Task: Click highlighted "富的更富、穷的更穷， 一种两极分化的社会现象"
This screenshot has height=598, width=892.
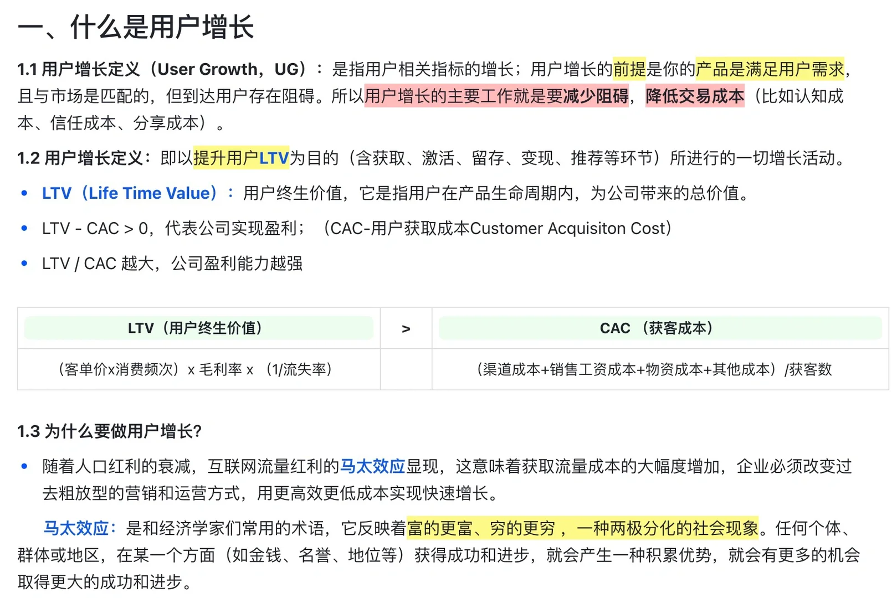Action: coord(583,528)
